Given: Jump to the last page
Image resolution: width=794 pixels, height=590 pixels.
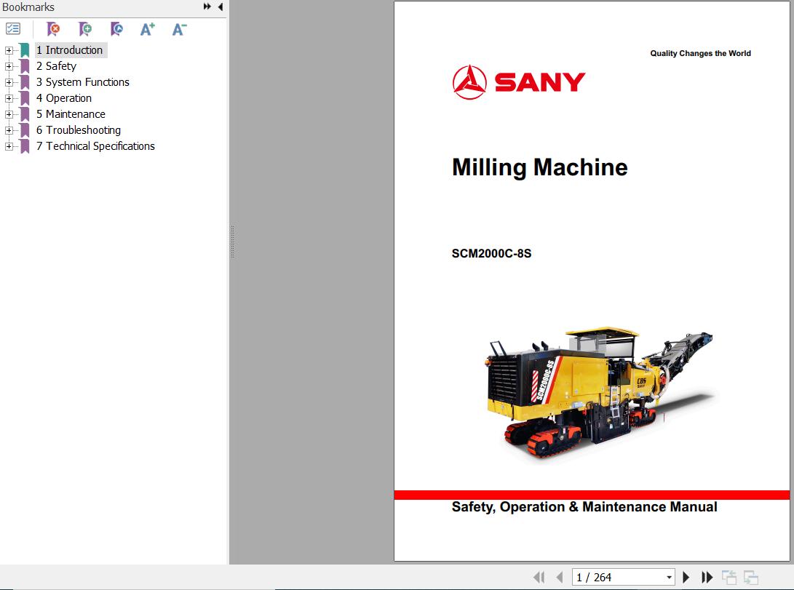Looking at the screenshot, I should pos(707,578).
